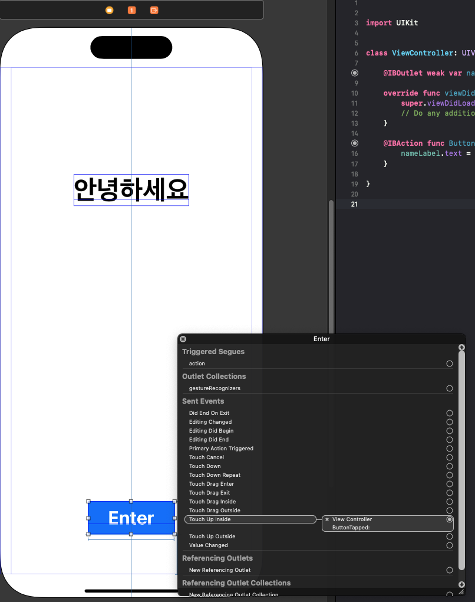Select the Enter button on the canvas
475x602 pixels.
click(x=131, y=518)
